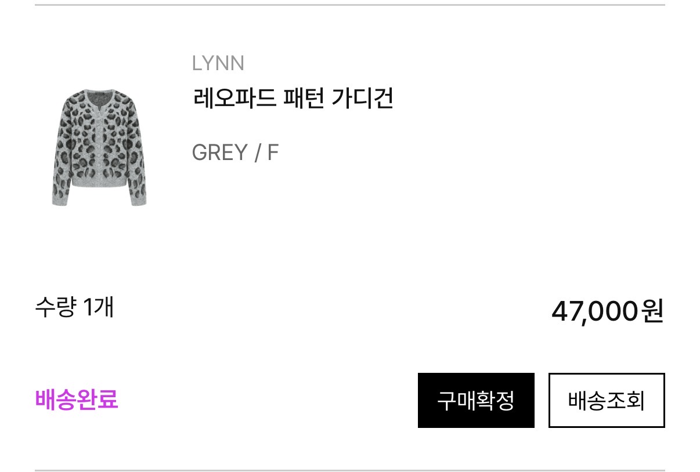Tap the 구매확정 purchase confirmation button
700x472 pixels.
(x=476, y=400)
